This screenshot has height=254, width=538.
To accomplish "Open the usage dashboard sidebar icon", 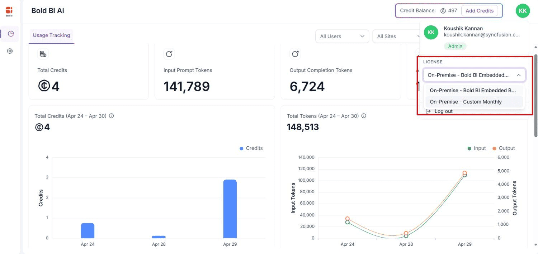I will (11, 34).
